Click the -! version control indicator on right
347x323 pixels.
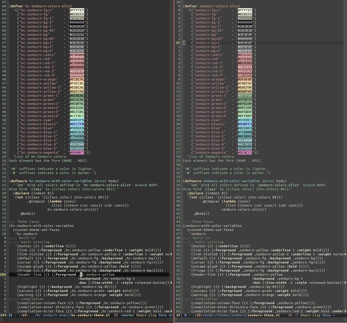pos(296,315)
